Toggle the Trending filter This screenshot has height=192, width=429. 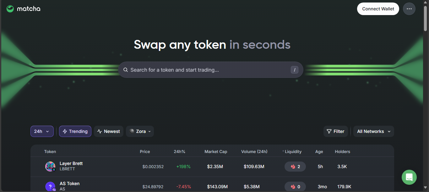point(75,131)
